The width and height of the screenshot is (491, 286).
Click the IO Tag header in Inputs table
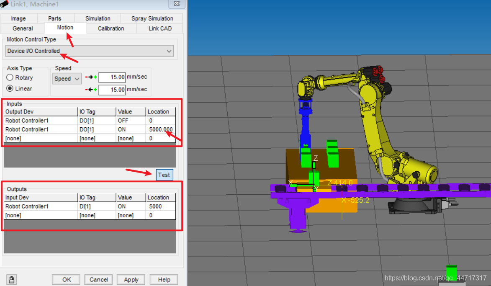(x=96, y=111)
